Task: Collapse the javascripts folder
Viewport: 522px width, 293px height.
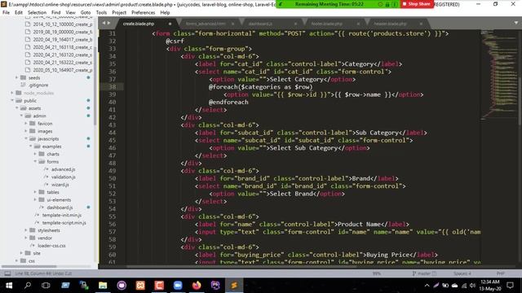Action: point(26,138)
